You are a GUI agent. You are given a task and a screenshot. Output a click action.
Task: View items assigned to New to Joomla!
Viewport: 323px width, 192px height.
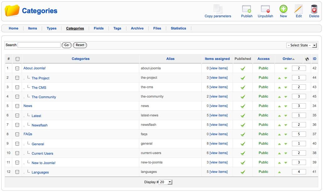[219, 162]
